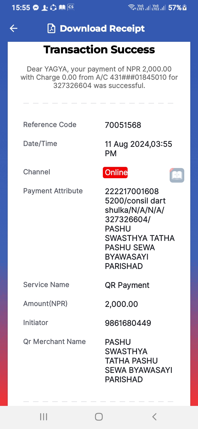Open recent apps navigation button
The height and width of the screenshot is (429, 198).
43,417
